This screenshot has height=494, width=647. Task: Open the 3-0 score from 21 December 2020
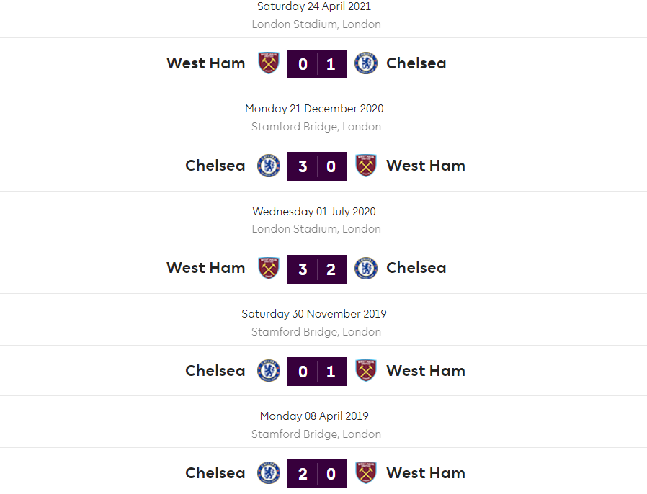tap(317, 166)
